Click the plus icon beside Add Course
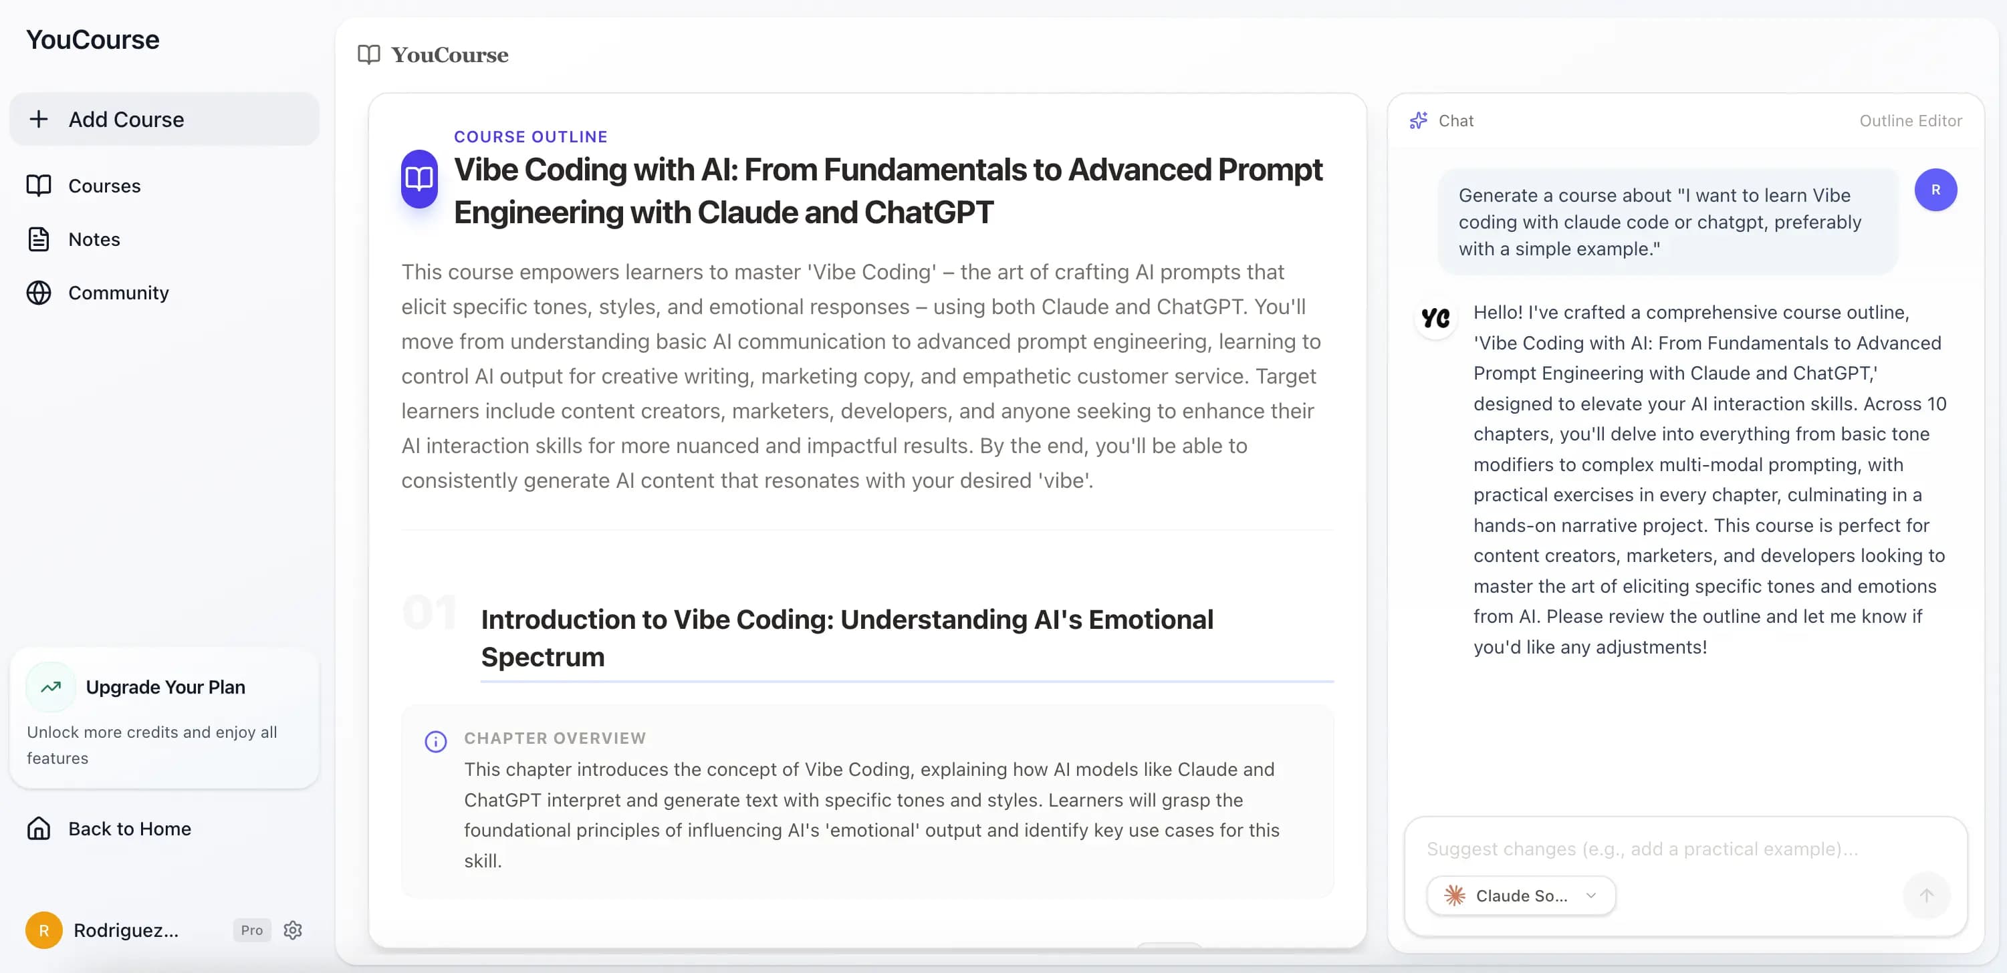Viewport: 2007px width, 973px height. 38,119
